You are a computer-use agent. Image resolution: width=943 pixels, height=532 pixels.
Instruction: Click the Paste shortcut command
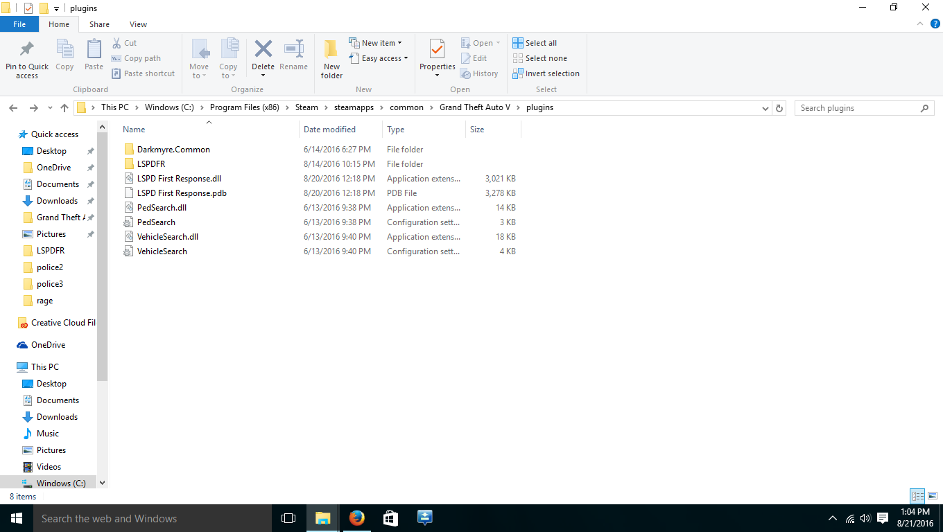[144, 73]
